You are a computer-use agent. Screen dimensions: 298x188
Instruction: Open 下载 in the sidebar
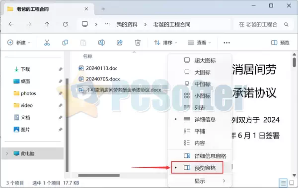point(25,69)
